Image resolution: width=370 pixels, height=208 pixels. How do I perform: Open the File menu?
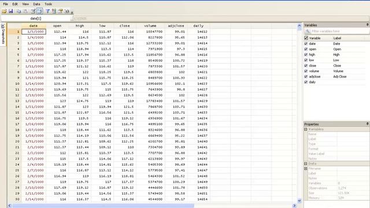click(5, 4)
